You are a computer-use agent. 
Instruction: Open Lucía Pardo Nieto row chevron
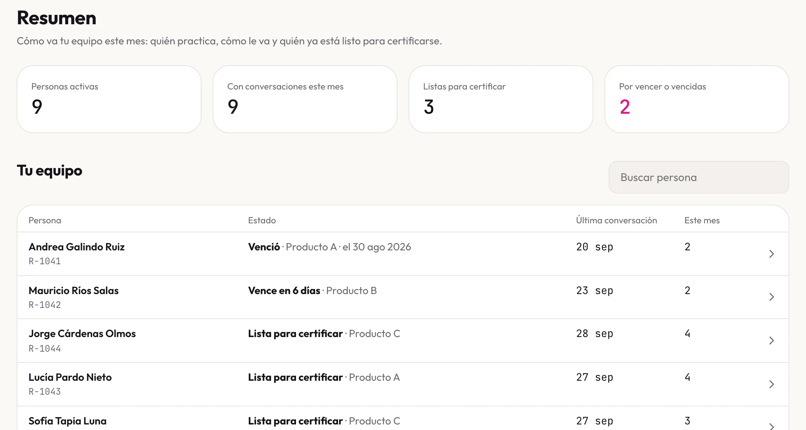pos(772,384)
